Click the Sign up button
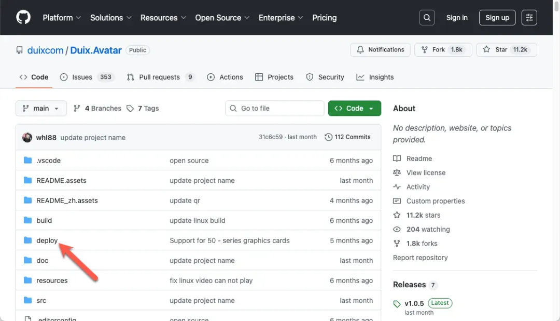Screen dimensions: 560x321 (x=497, y=18)
